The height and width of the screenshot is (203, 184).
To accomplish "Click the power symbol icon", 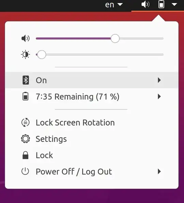I will pyautogui.click(x=25, y=171).
